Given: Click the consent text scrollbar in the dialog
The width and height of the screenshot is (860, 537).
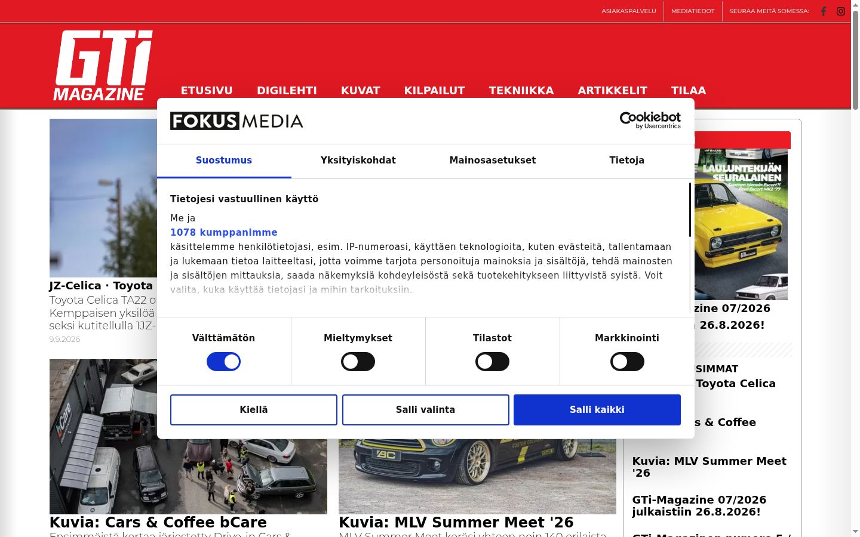Looking at the screenshot, I should point(690,210).
